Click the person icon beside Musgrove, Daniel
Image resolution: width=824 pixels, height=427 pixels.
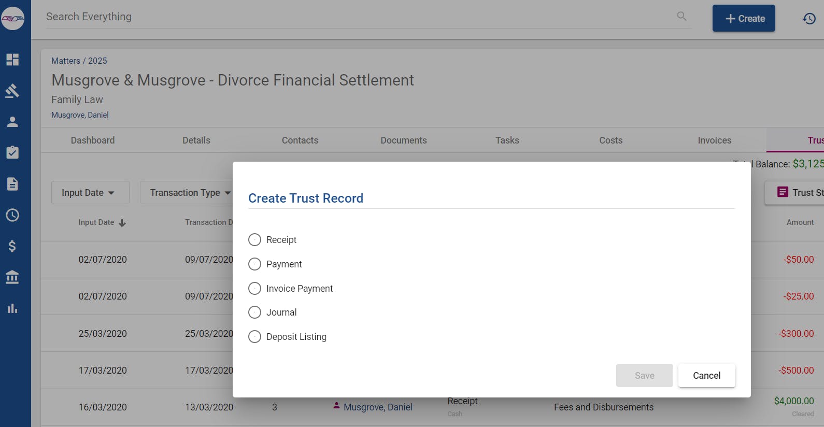[x=336, y=406]
